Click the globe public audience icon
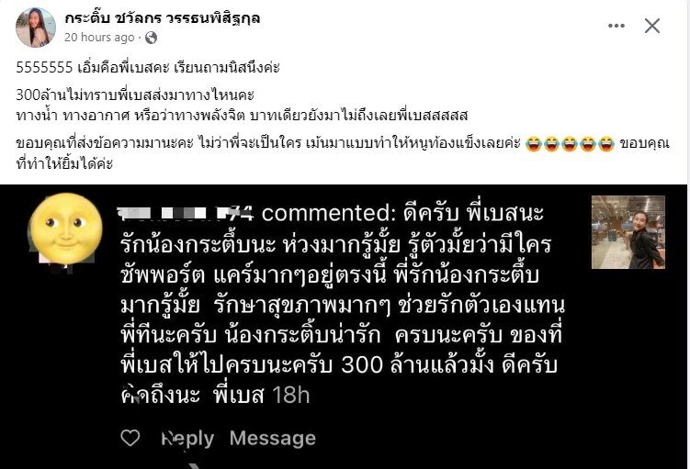Image resolution: width=690 pixels, height=469 pixels. [x=151, y=38]
